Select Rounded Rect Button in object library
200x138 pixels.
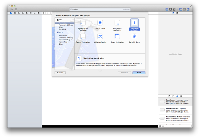[x=175, y=119]
